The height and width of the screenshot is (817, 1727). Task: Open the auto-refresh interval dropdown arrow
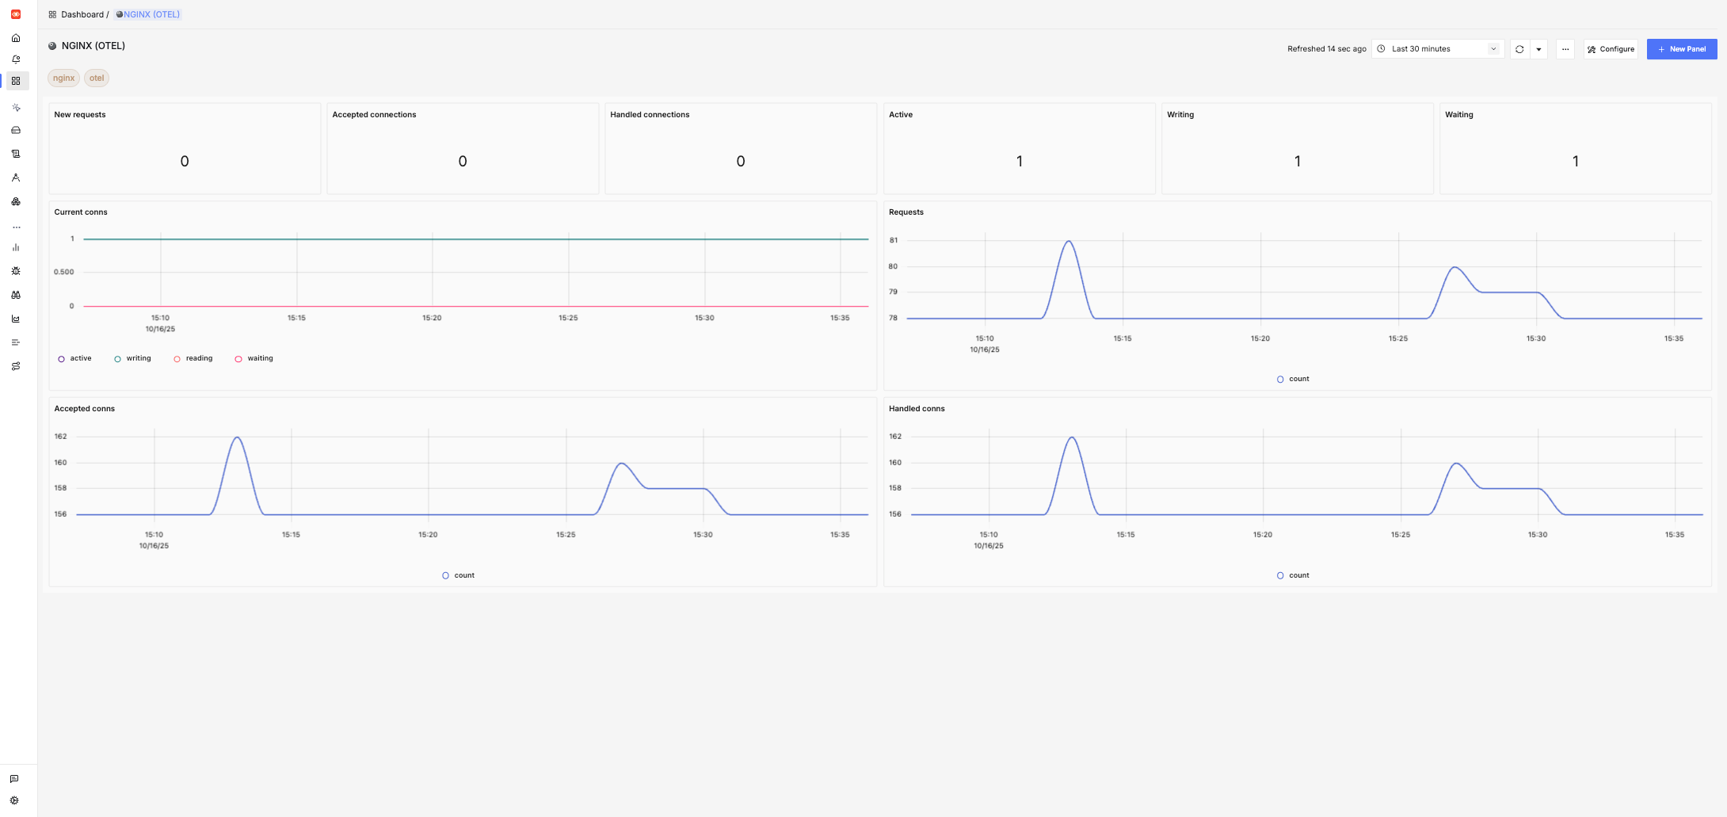tap(1539, 48)
